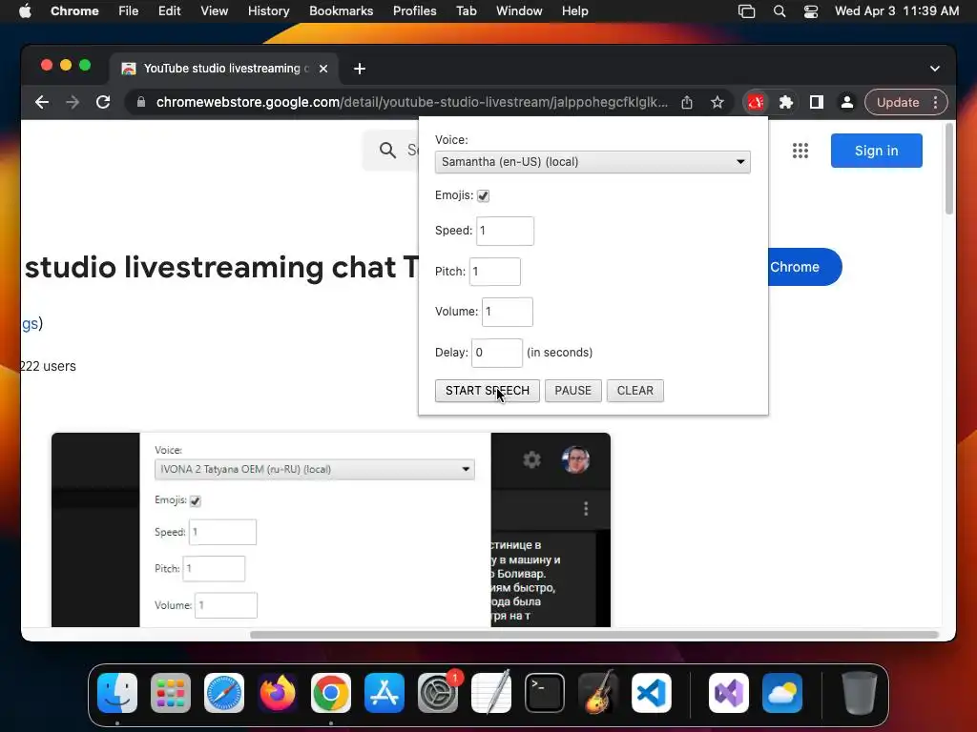This screenshot has height=732, width=977.
Task: Toggle the Chrome side panel icon
Action: [x=817, y=102]
